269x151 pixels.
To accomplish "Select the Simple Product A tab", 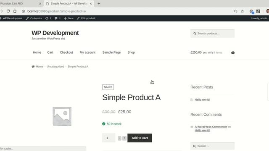I will tap(69, 4).
